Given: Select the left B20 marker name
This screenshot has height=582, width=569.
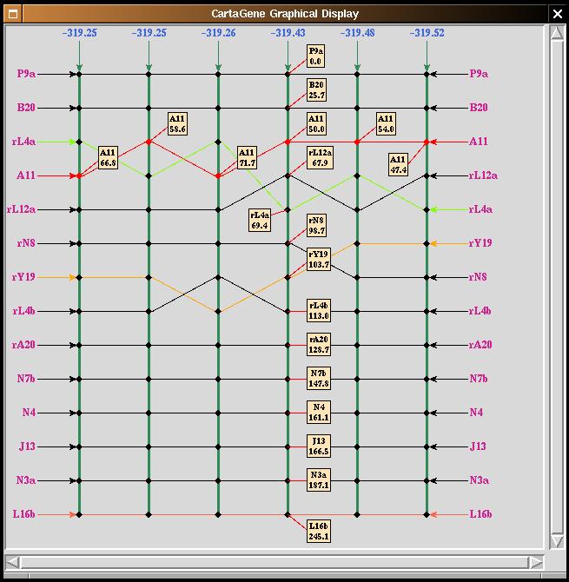Looking at the screenshot, I should (x=26, y=107).
